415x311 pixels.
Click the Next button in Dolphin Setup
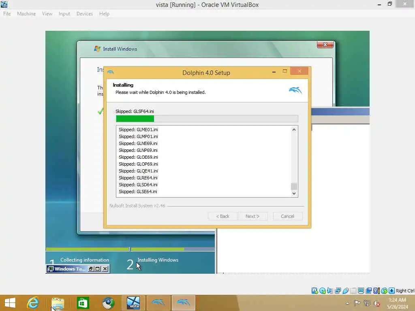tap(252, 216)
